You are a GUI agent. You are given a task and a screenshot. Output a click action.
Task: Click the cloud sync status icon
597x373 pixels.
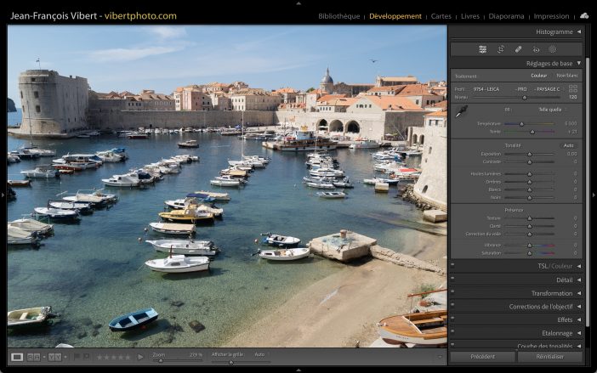(584, 15)
